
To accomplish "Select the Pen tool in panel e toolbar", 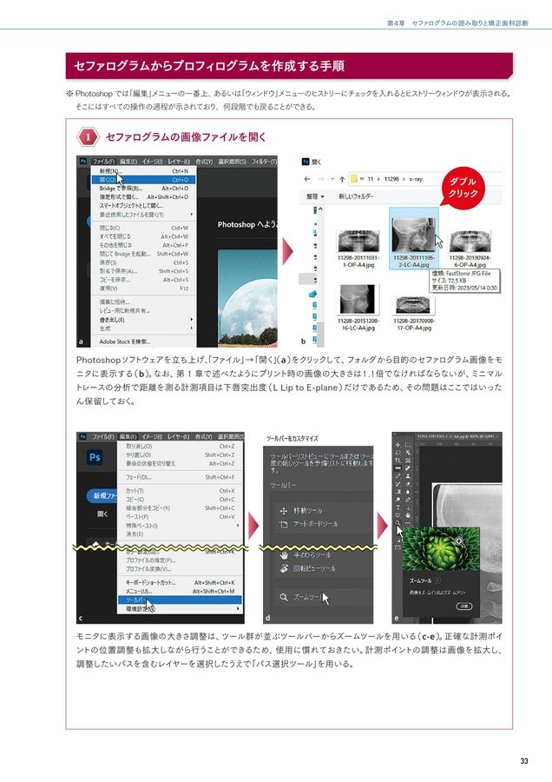I will 408,500.
